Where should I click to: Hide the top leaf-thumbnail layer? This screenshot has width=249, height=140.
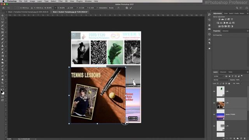214,91
